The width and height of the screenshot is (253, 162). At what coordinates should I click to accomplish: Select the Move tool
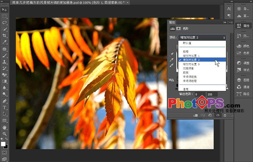point(4,10)
